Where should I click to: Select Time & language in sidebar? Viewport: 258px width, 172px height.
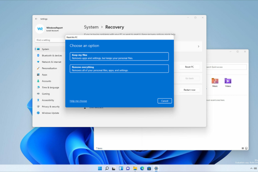50,87
